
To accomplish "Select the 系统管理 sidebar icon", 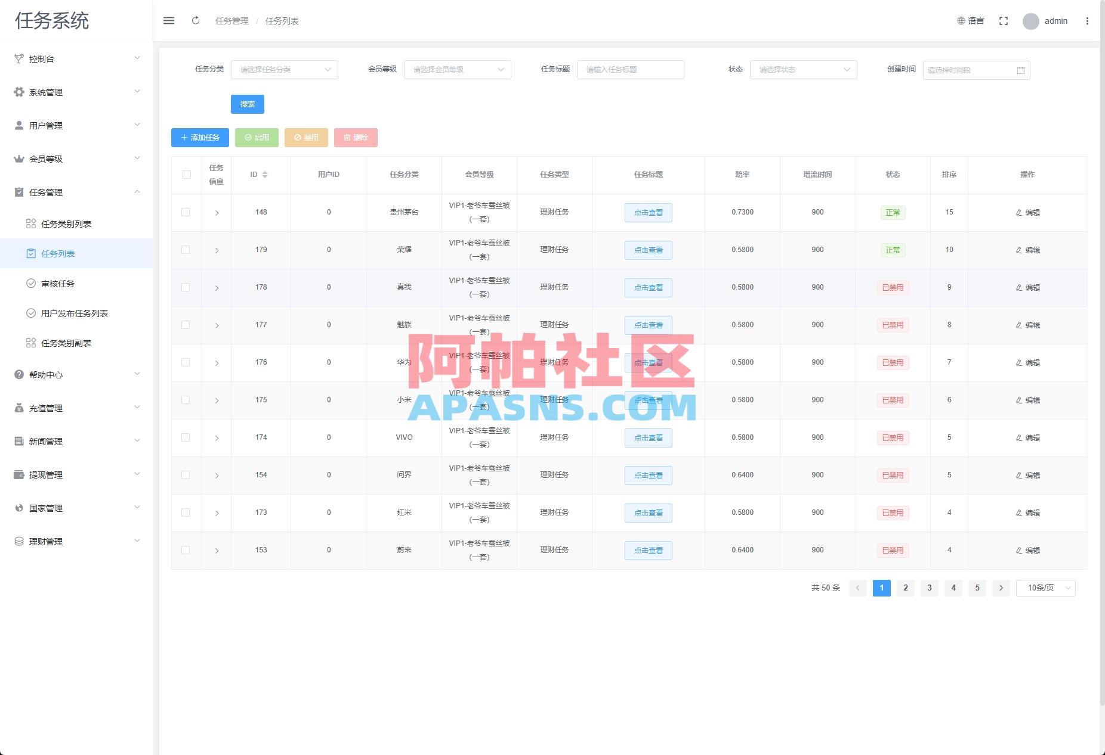I will [x=18, y=92].
